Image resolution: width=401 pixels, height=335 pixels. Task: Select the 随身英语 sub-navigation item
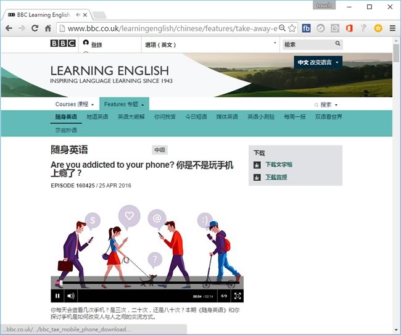[66, 117]
